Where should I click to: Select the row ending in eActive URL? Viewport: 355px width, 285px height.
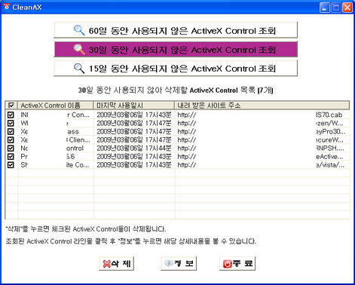pos(178,156)
